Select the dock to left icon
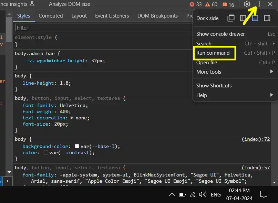 click(243, 18)
